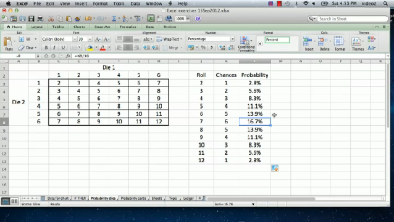Click Decrease Font Size icon
This screenshot has width=394, height=222.
(106, 39)
